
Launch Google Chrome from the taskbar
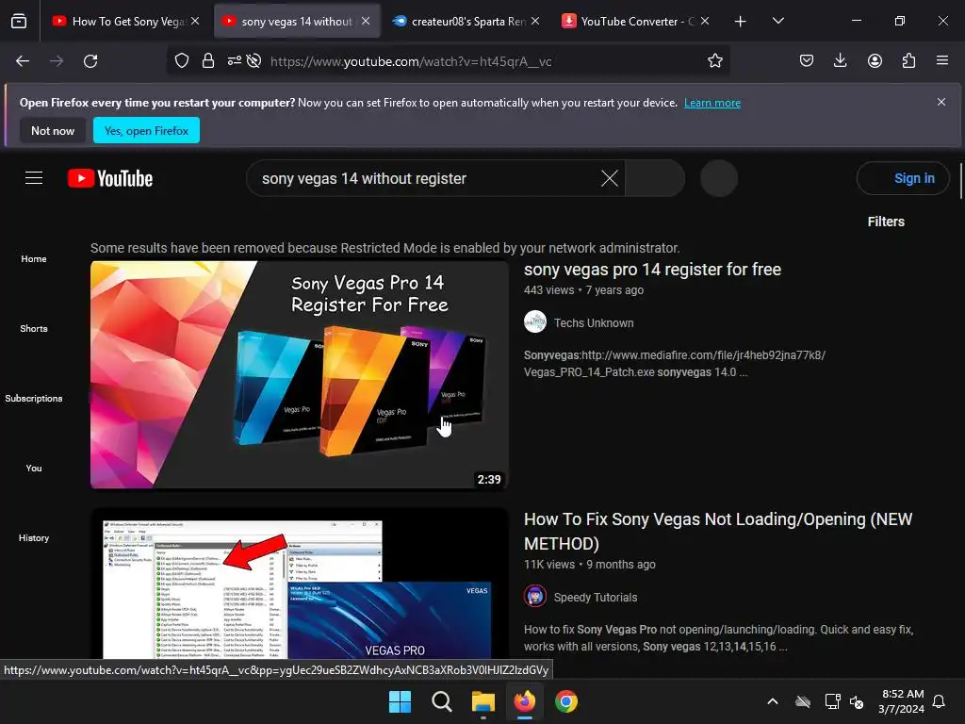[x=566, y=701]
